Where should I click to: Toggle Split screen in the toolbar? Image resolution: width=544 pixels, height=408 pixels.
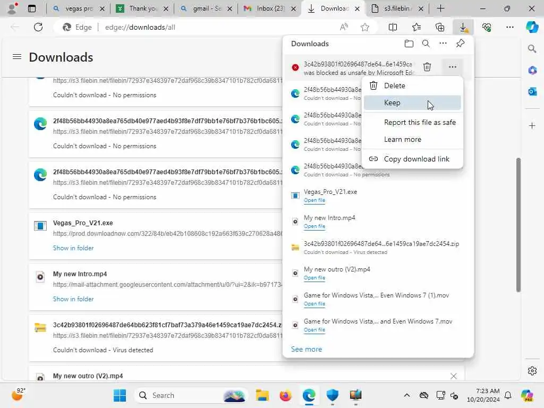(x=393, y=27)
